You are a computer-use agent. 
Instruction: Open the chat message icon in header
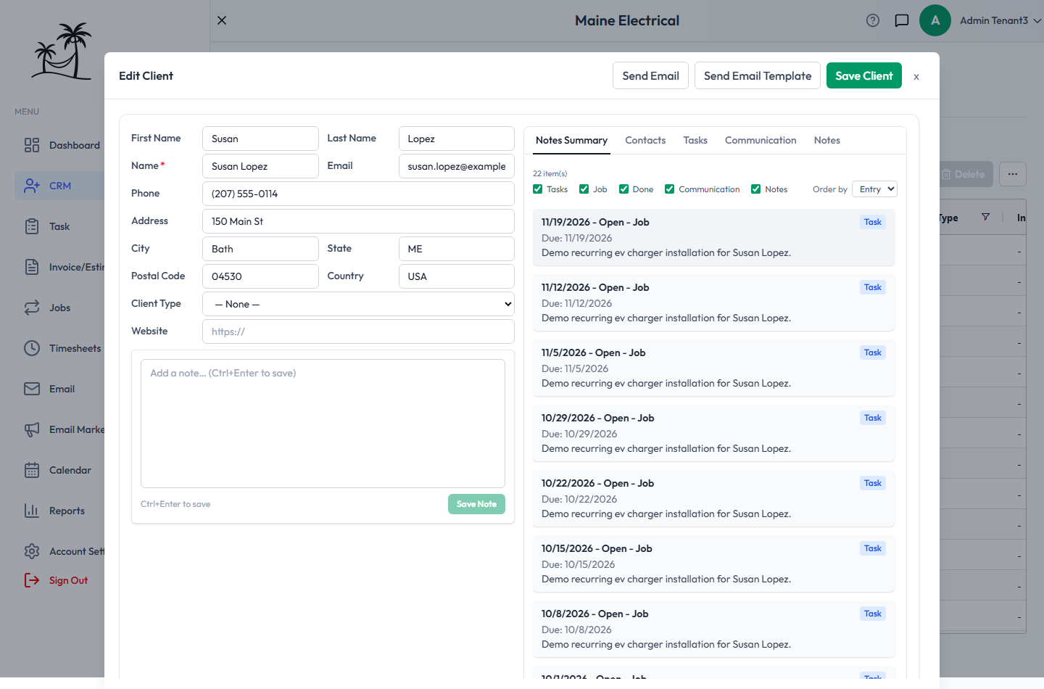pos(902,20)
